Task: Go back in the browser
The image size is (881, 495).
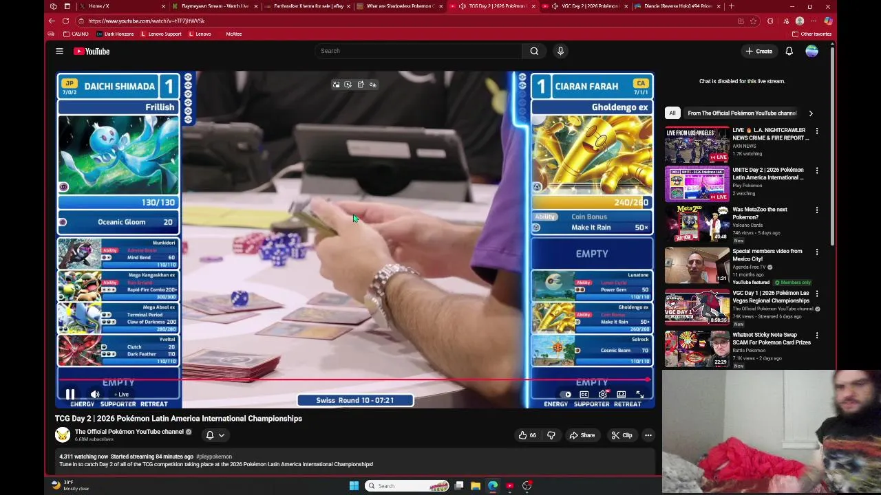Action: click(x=52, y=21)
